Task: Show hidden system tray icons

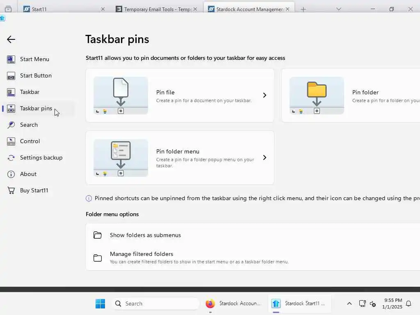Action: [x=349, y=304]
